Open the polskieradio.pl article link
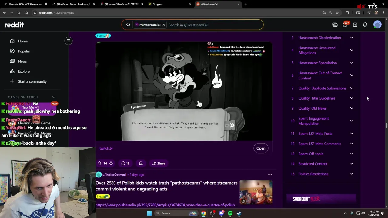 click(166, 205)
